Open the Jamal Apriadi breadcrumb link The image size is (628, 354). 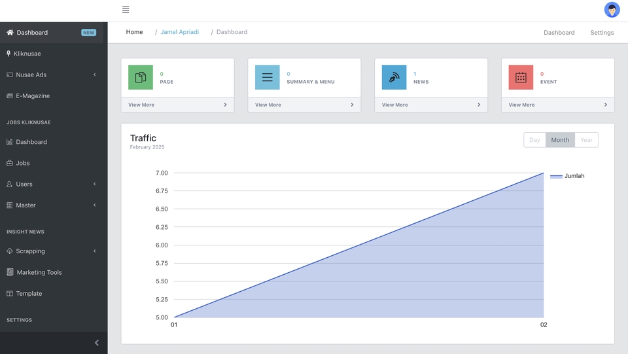pos(179,32)
